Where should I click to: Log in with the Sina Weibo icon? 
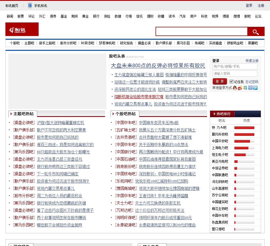pyautogui.click(x=240, y=88)
